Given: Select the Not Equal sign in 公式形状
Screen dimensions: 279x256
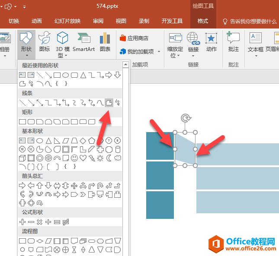Looking at the screenshot, I should click(x=66, y=222).
